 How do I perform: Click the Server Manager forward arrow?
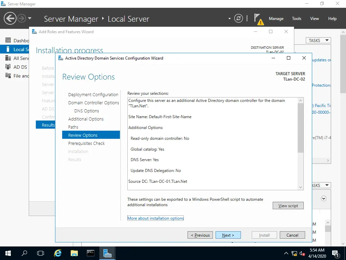coord(22,18)
